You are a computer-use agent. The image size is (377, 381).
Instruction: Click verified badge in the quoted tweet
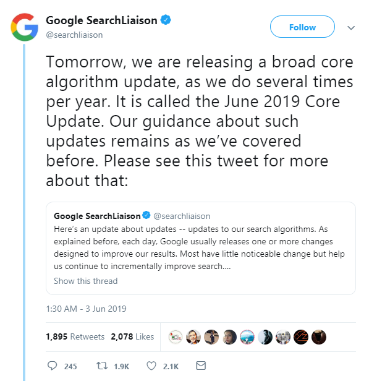(146, 215)
